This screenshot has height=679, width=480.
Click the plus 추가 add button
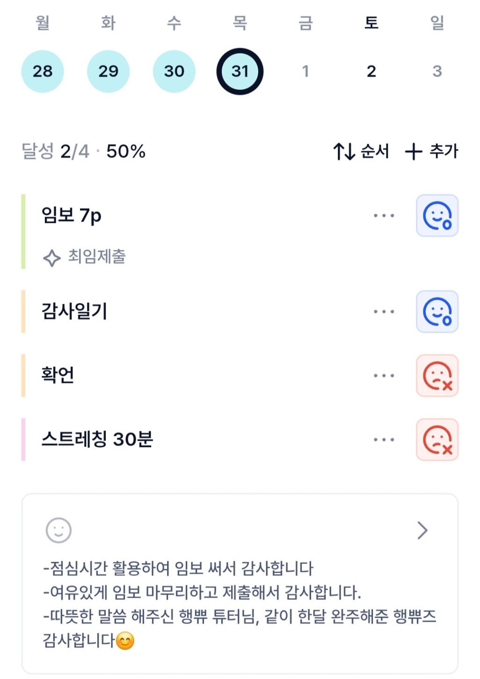[431, 152]
